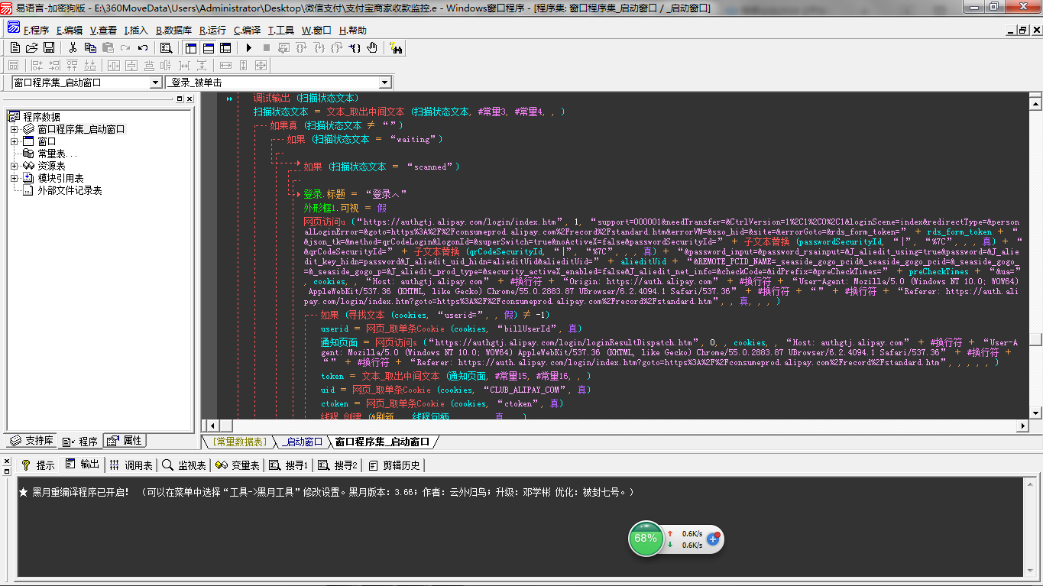Open the 监视表 bottom tab

184,465
